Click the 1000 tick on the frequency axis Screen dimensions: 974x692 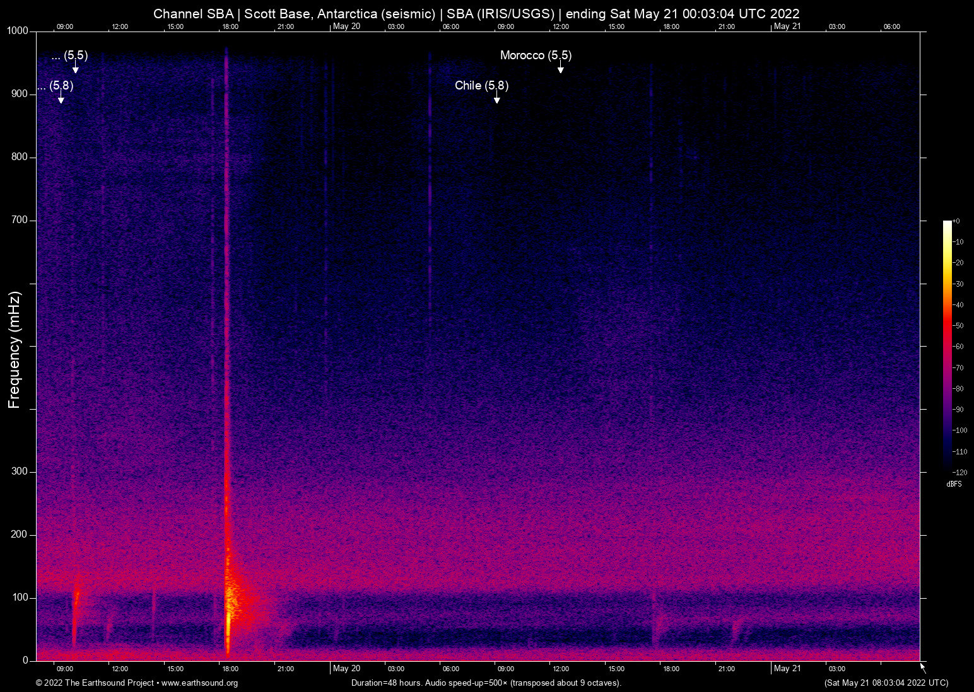click(18, 31)
